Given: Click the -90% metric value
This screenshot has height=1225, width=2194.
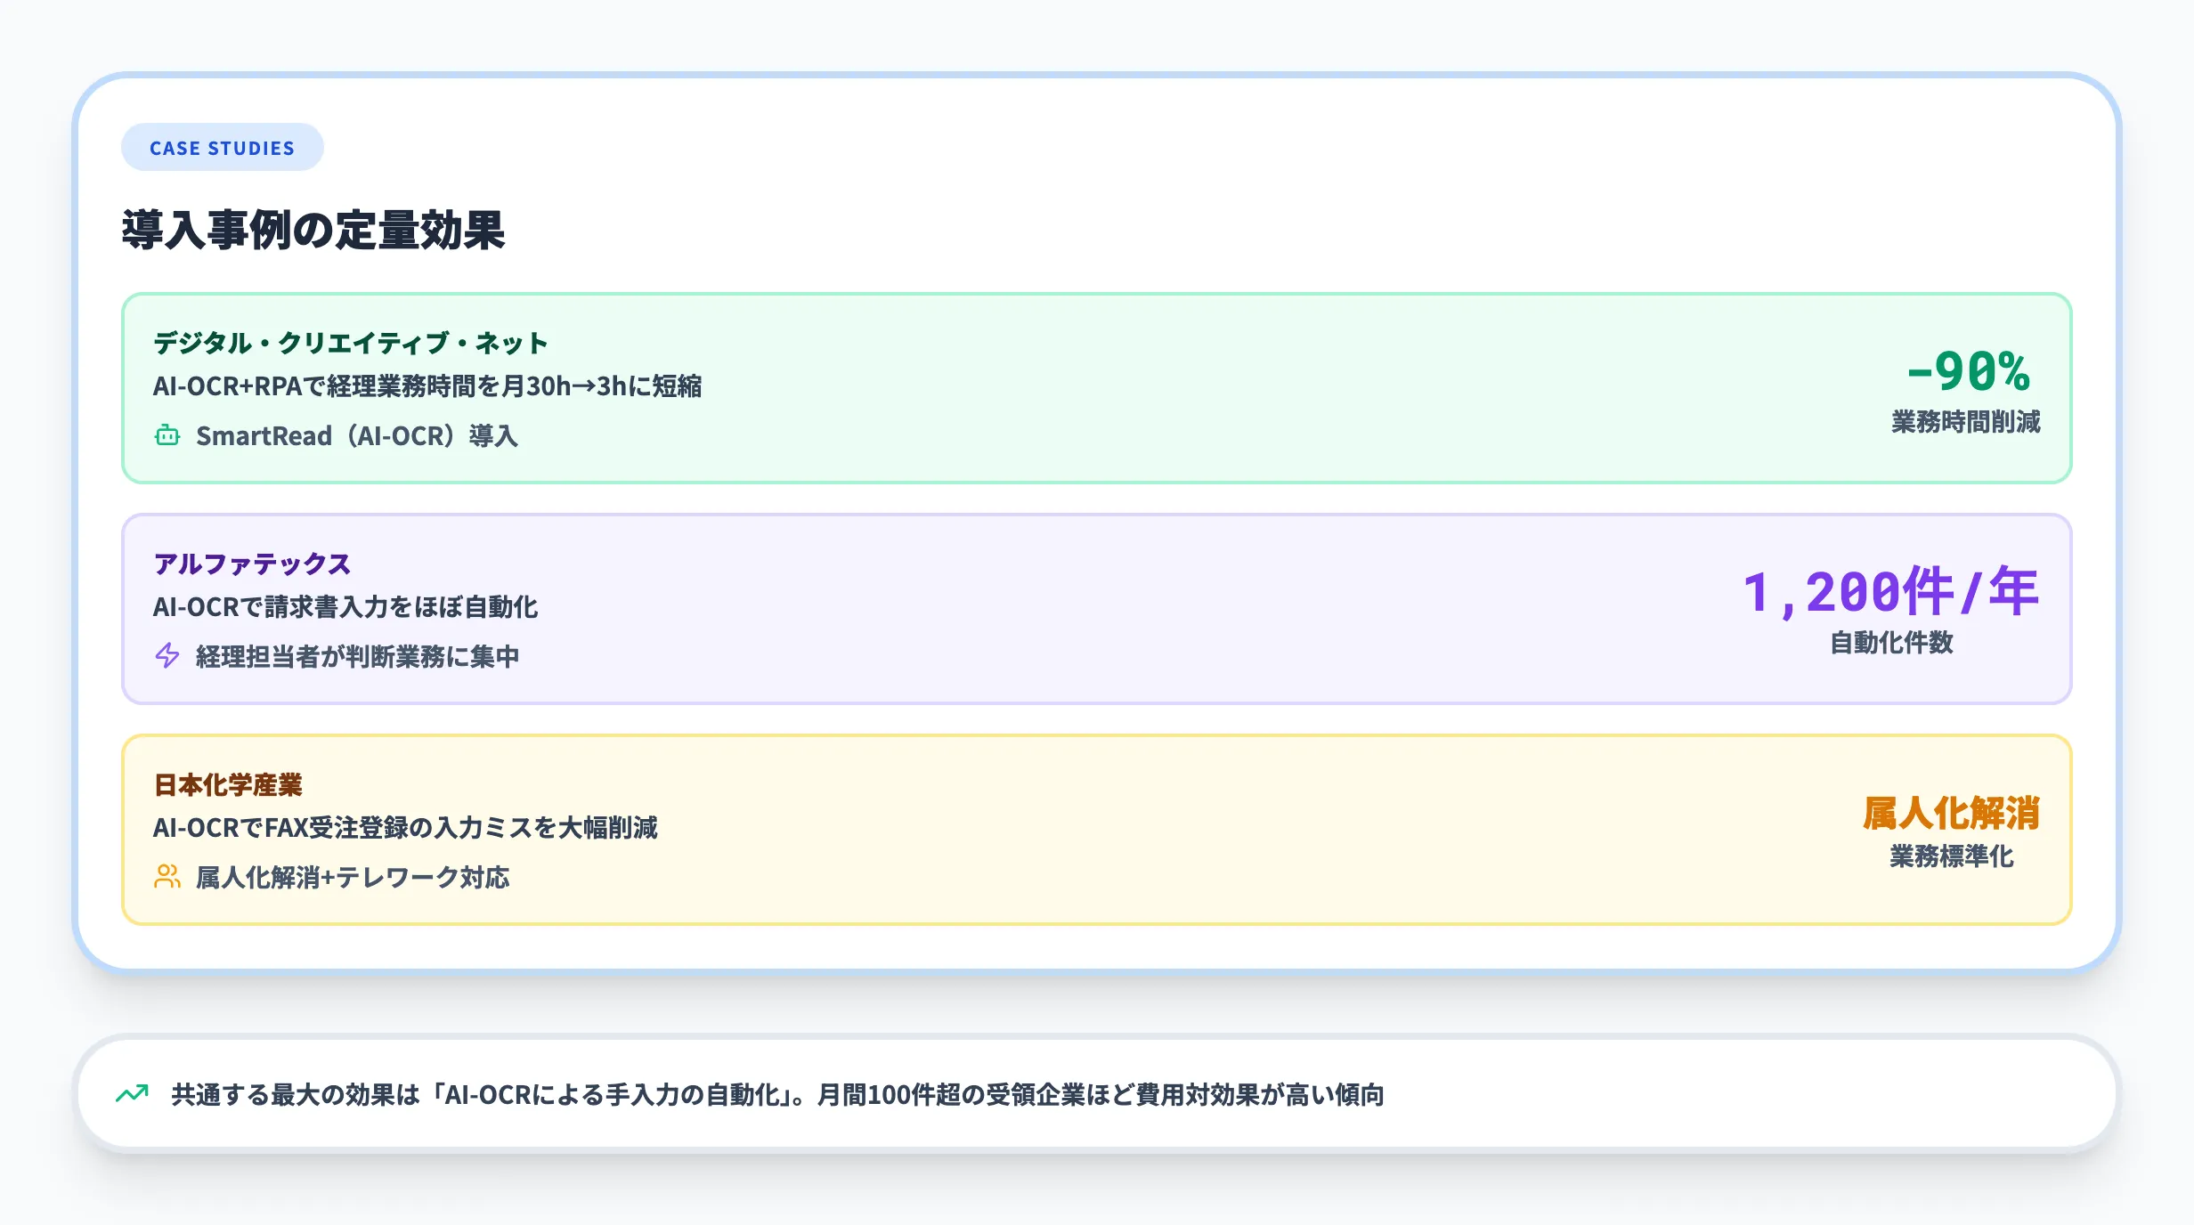Looking at the screenshot, I should [1970, 375].
